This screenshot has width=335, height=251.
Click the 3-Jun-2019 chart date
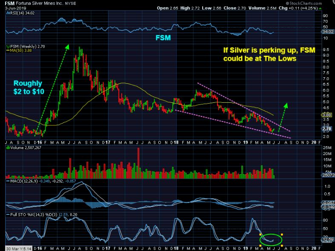click(x=16, y=8)
